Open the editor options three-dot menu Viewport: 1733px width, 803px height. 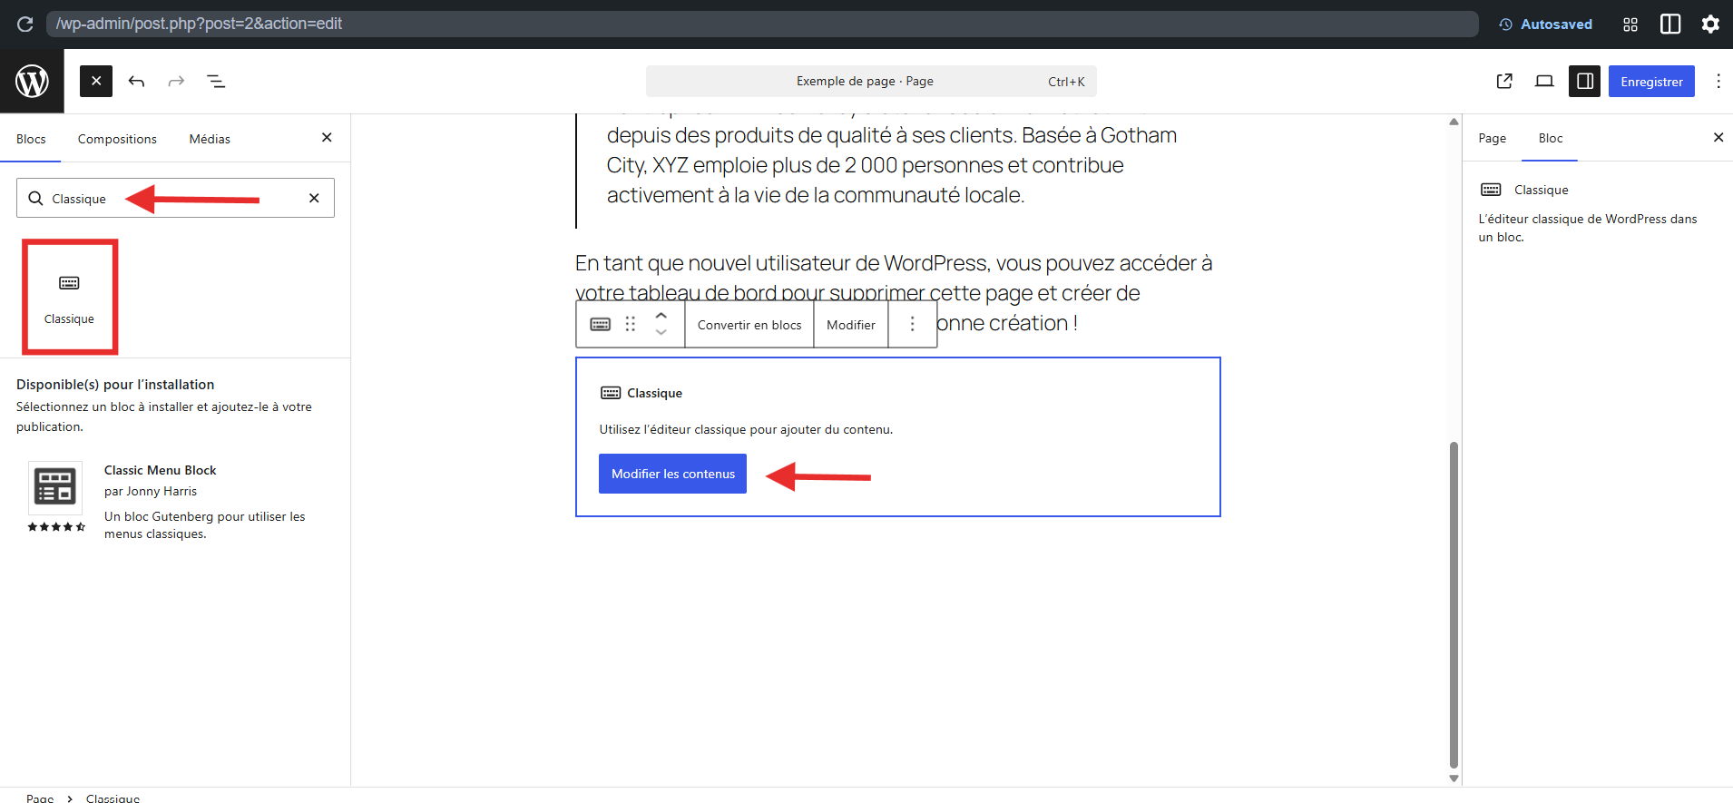pos(1718,82)
